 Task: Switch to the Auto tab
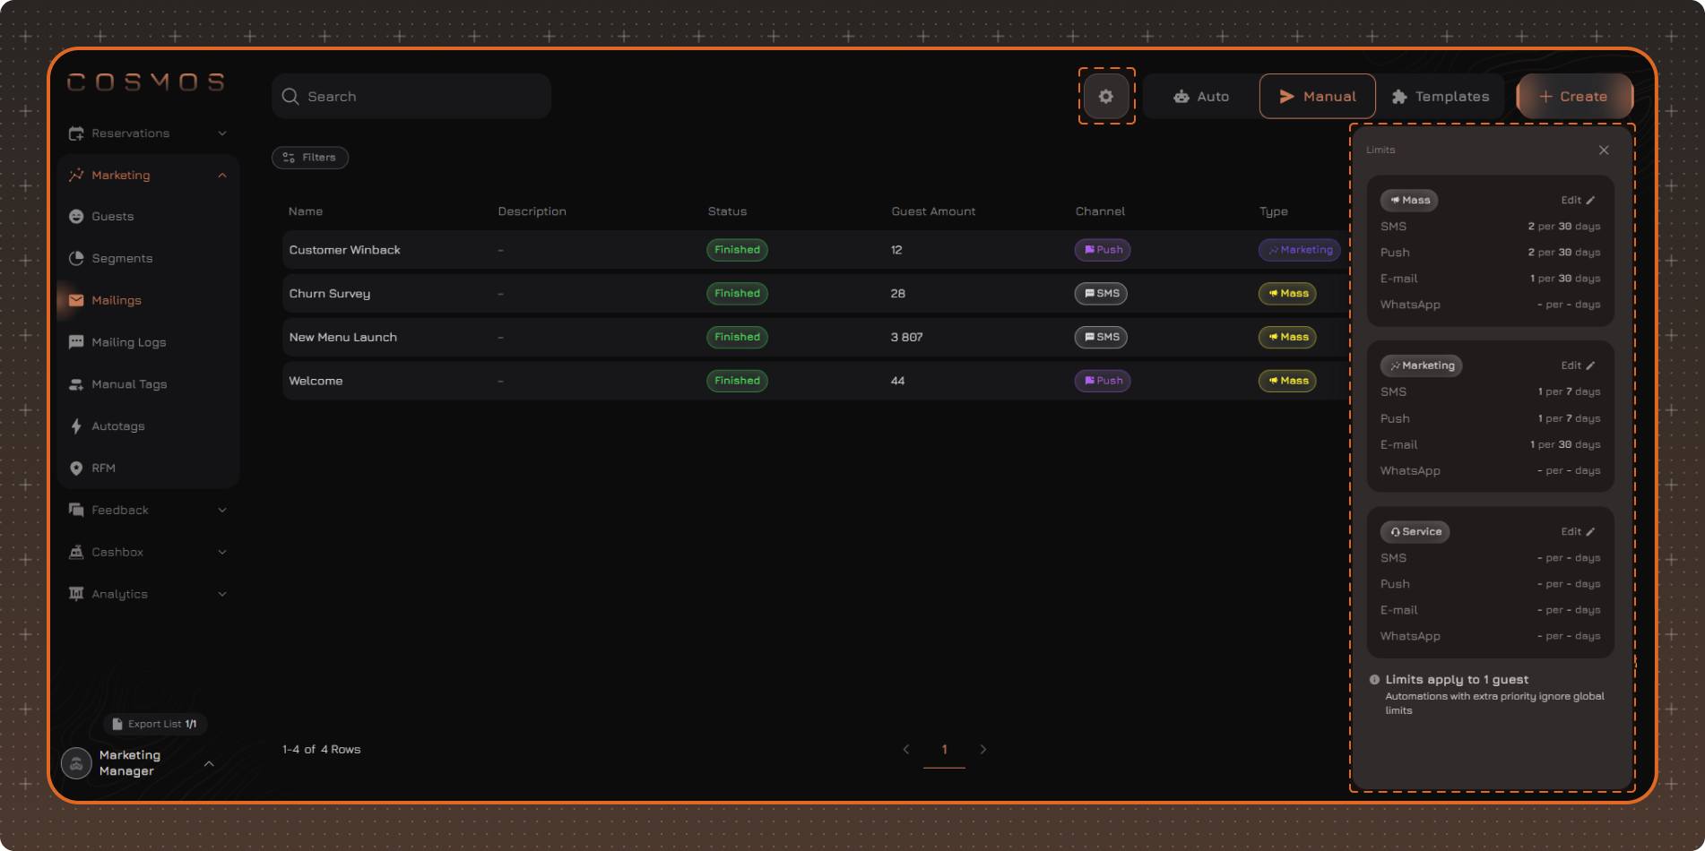tap(1201, 96)
